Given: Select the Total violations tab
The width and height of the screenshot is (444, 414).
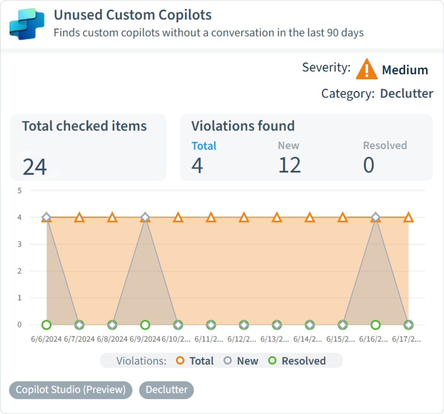Looking at the screenshot, I should coord(204,146).
